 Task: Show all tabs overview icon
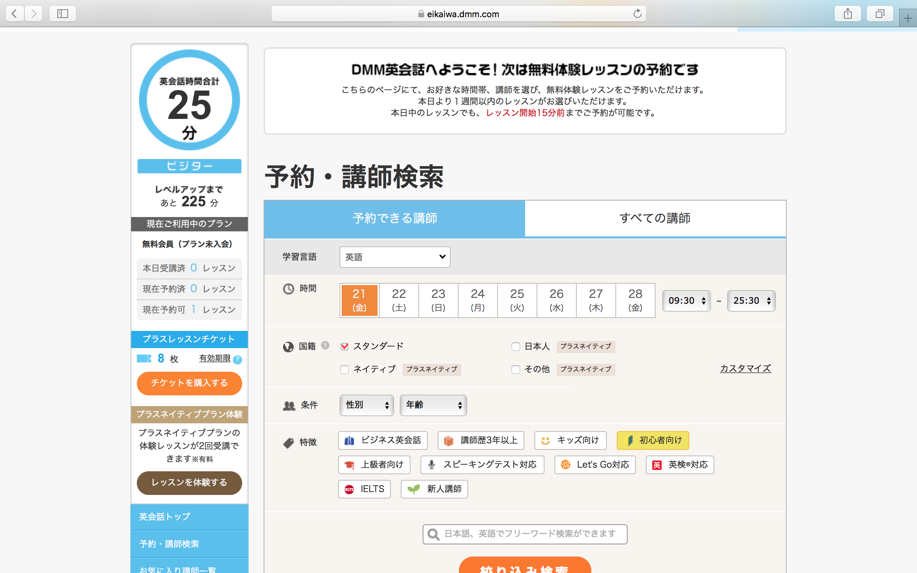pyautogui.click(x=880, y=14)
